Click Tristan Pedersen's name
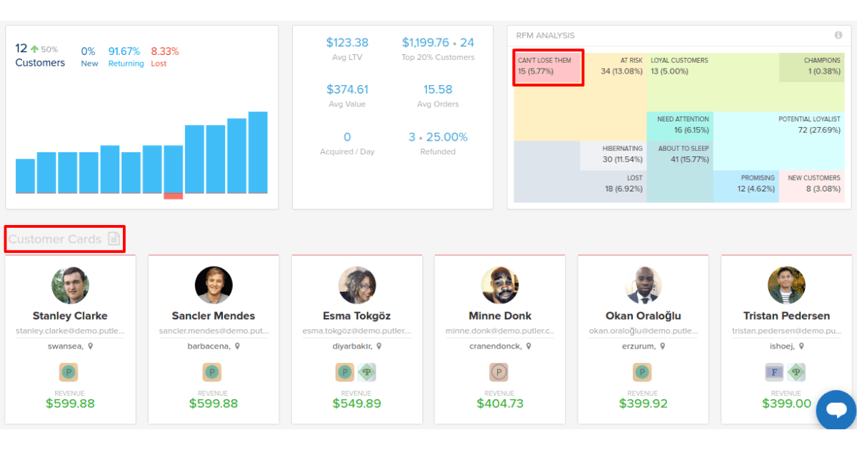The width and height of the screenshot is (857, 450). tap(786, 316)
